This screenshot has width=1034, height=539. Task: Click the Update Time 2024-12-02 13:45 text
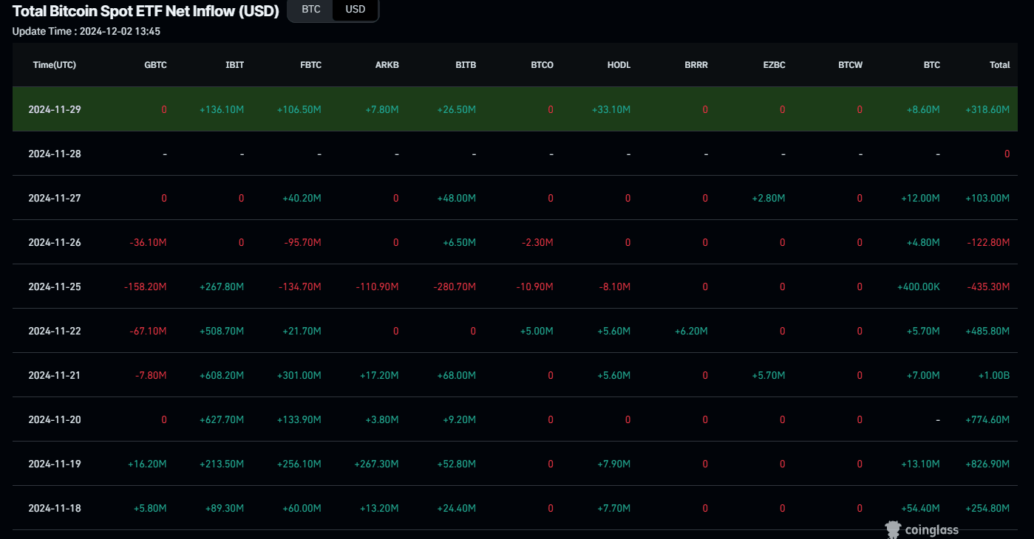tap(86, 31)
